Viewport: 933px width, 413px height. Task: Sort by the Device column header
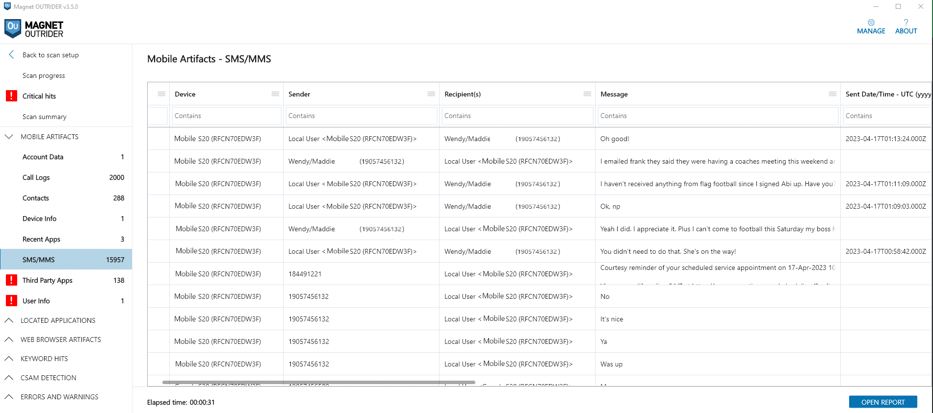[x=185, y=94]
